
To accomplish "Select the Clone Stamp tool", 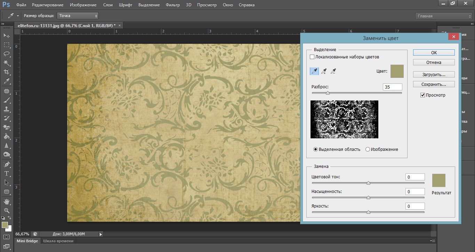I will (x=7, y=109).
